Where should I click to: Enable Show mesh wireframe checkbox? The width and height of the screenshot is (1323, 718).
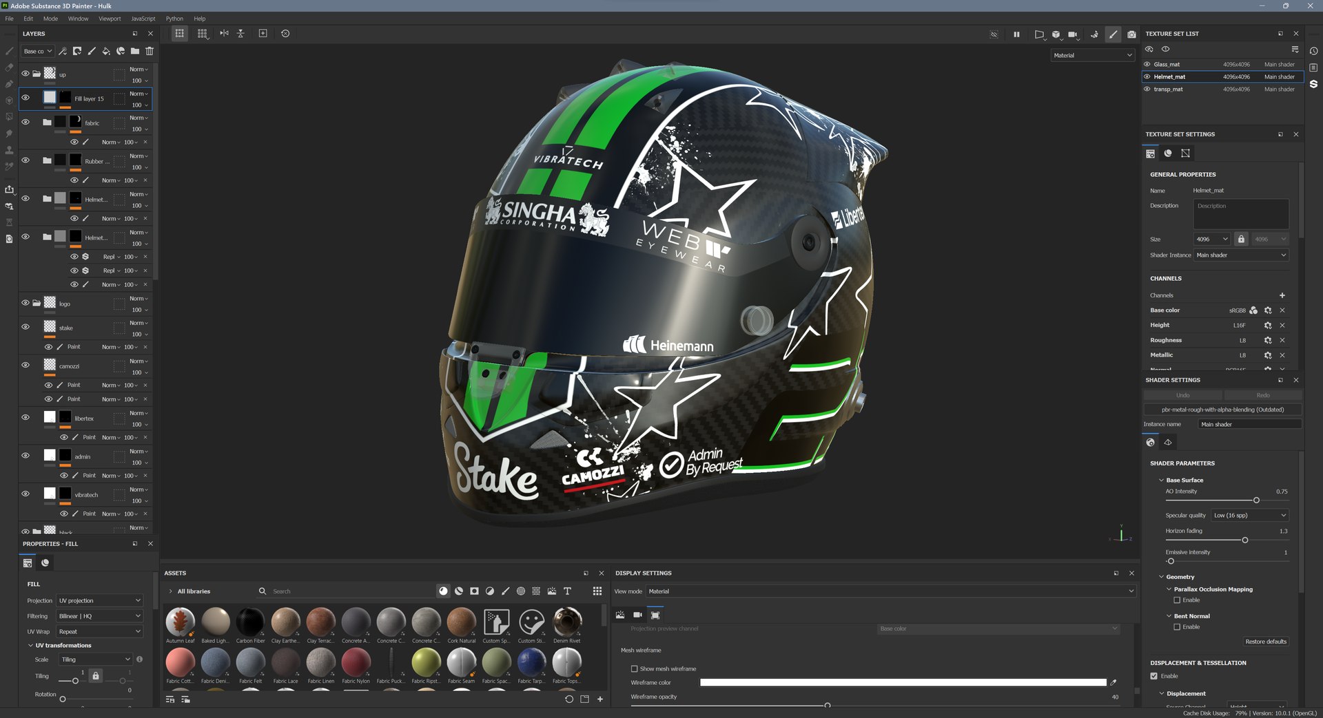(634, 668)
